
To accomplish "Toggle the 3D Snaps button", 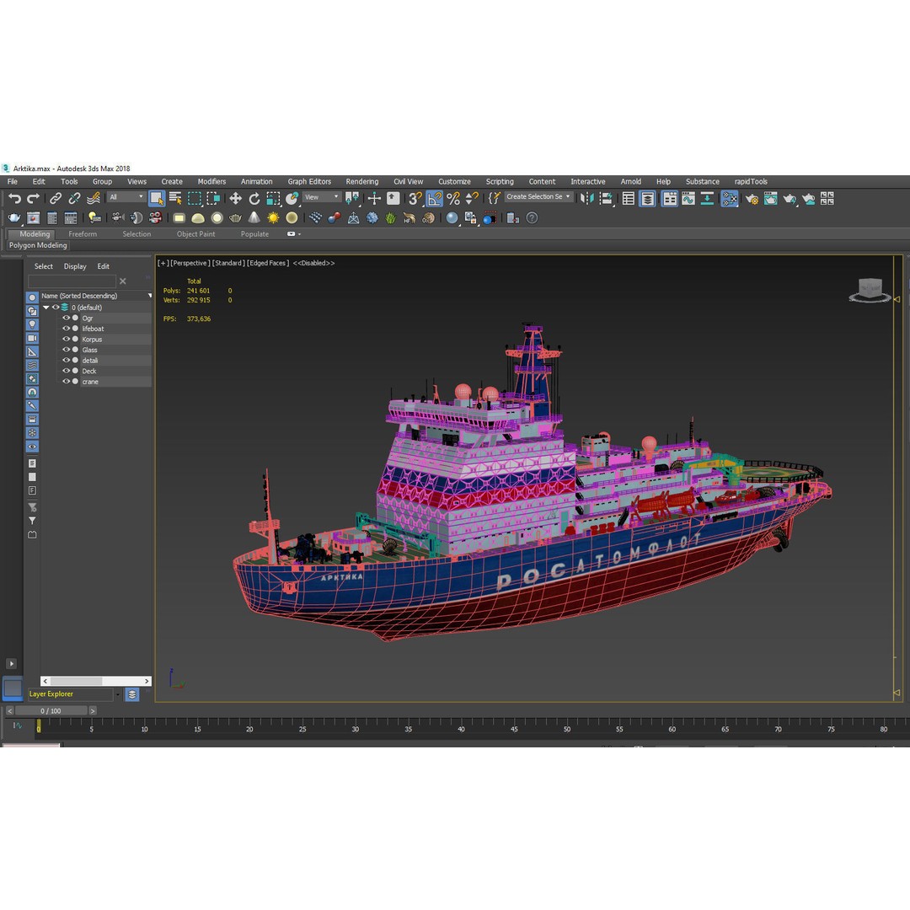I will (x=415, y=199).
